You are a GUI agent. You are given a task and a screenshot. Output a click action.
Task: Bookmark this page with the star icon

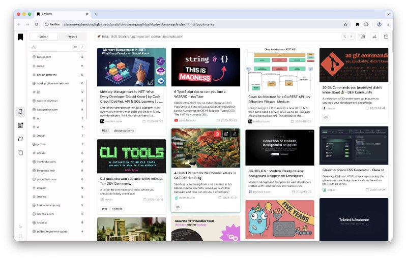(x=345, y=24)
